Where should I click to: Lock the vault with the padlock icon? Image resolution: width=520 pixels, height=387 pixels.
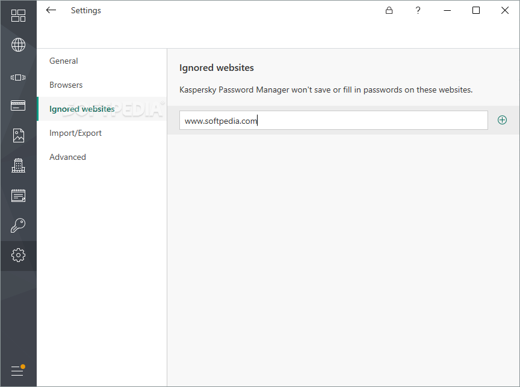[389, 10]
